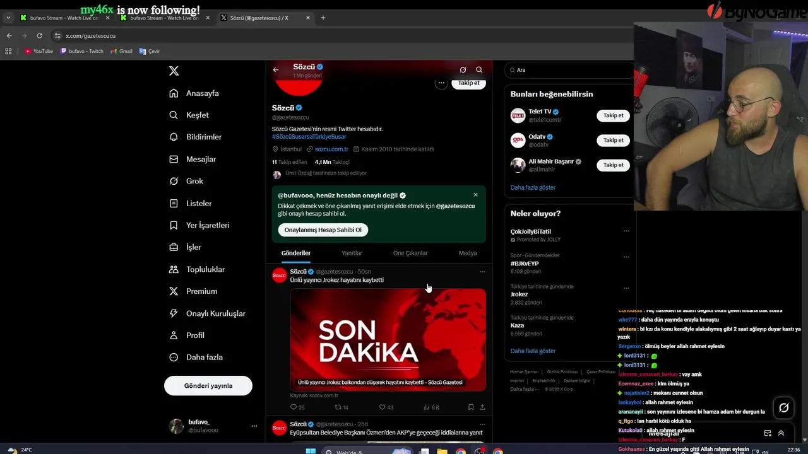
Task: Open options dots for Jrokez trend
Action: (626, 288)
